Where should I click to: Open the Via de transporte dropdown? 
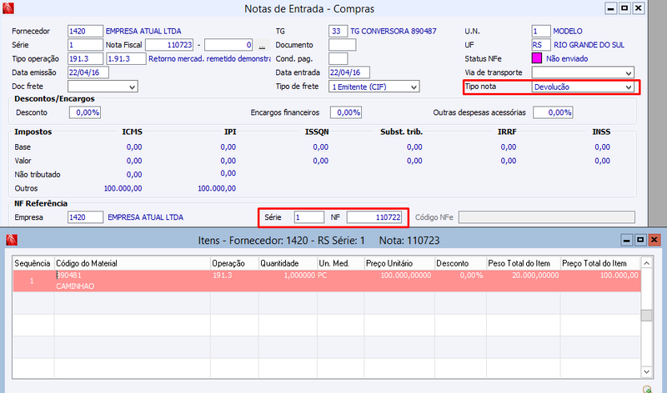[x=583, y=72]
